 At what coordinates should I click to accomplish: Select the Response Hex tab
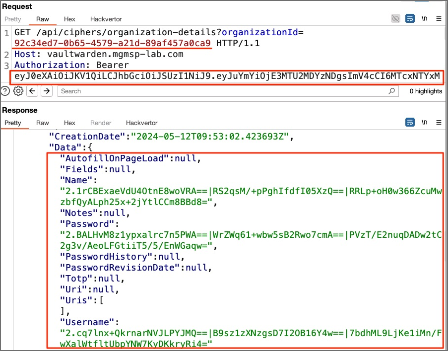coord(69,123)
